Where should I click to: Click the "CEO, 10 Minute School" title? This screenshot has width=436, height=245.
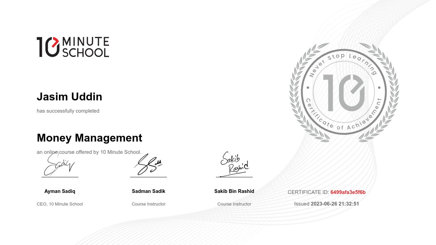coord(60,204)
